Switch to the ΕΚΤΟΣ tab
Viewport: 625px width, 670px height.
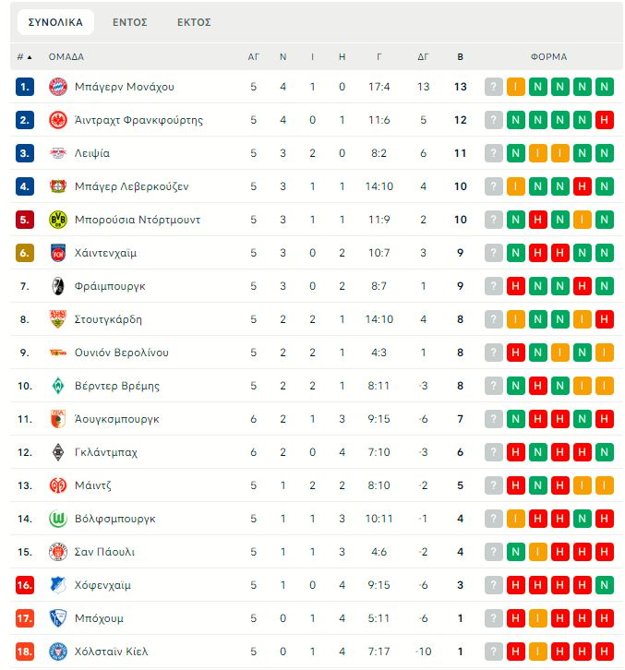tap(194, 22)
